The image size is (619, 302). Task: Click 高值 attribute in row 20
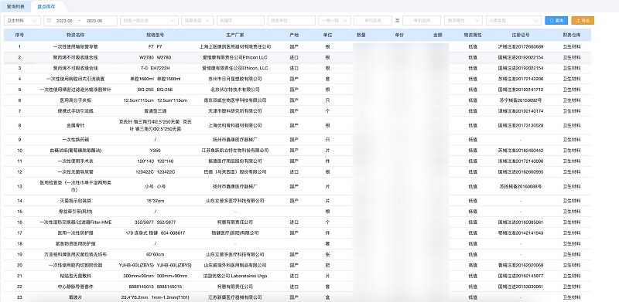[x=473, y=266]
